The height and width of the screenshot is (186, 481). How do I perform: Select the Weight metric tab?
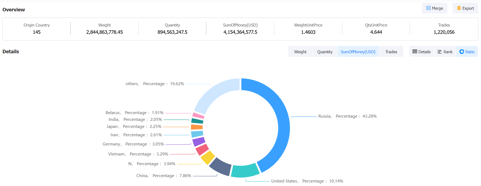pos(300,52)
